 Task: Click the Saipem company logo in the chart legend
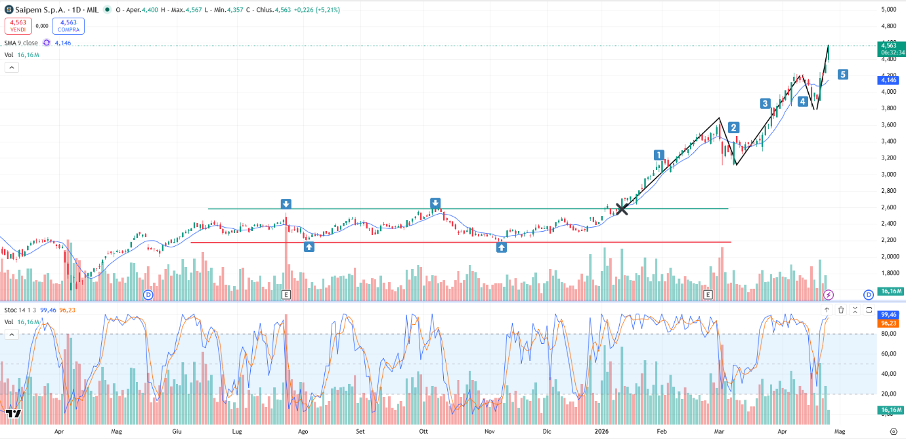click(9, 10)
